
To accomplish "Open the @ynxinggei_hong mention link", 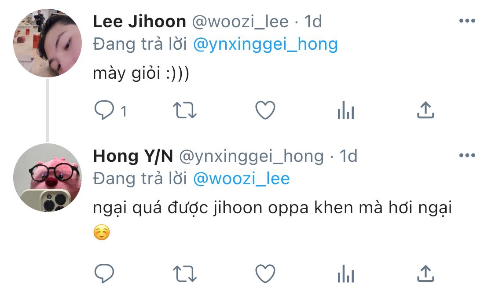I will click(x=265, y=44).
